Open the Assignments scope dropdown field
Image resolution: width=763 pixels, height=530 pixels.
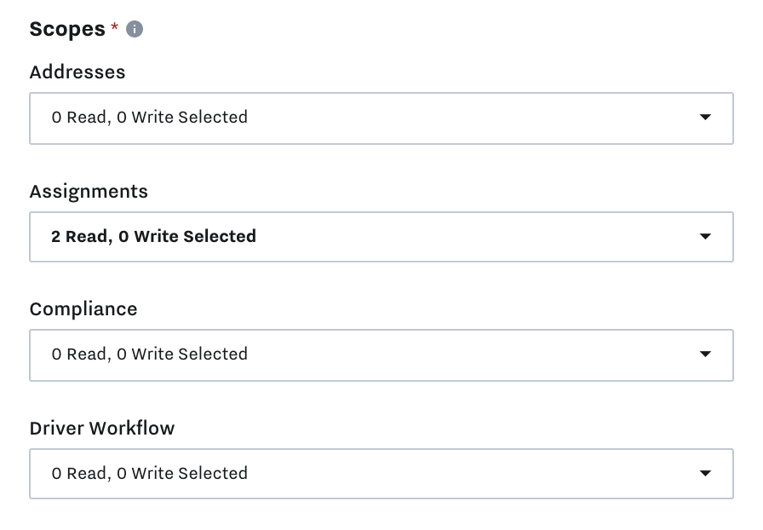381,237
